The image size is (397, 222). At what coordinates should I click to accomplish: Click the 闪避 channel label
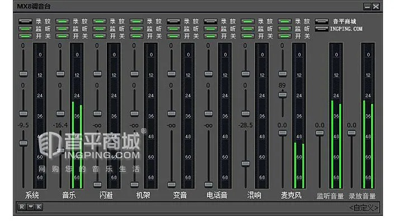[106, 195]
